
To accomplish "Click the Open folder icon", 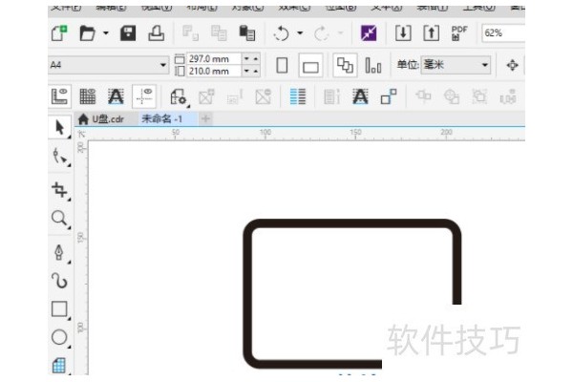I will (x=87, y=33).
